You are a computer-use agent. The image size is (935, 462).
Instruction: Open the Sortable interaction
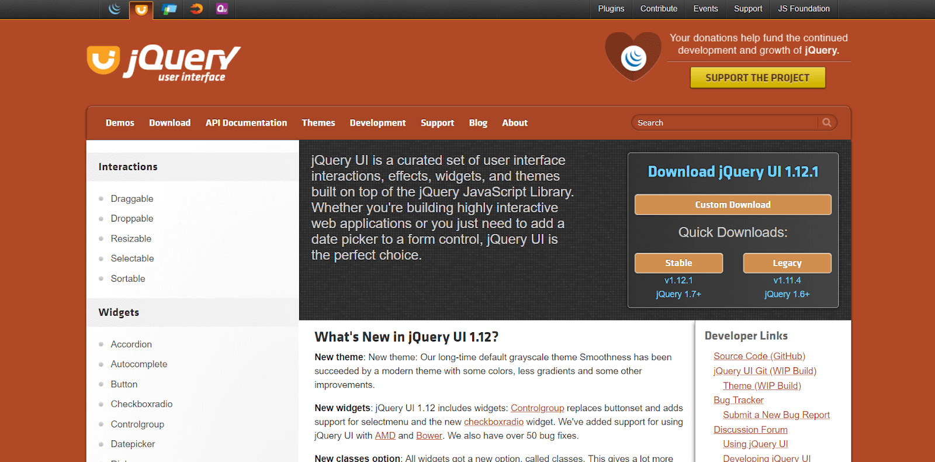coord(128,279)
